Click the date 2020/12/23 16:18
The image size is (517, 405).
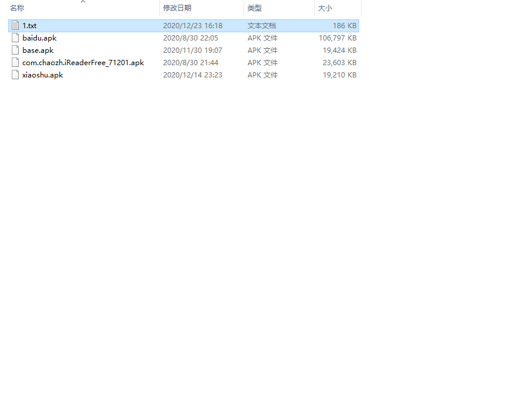coord(193,26)
